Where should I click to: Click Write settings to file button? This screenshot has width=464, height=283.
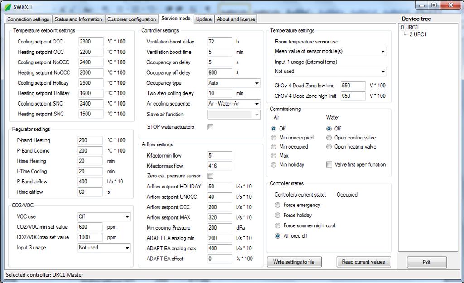tap(294, 262)
